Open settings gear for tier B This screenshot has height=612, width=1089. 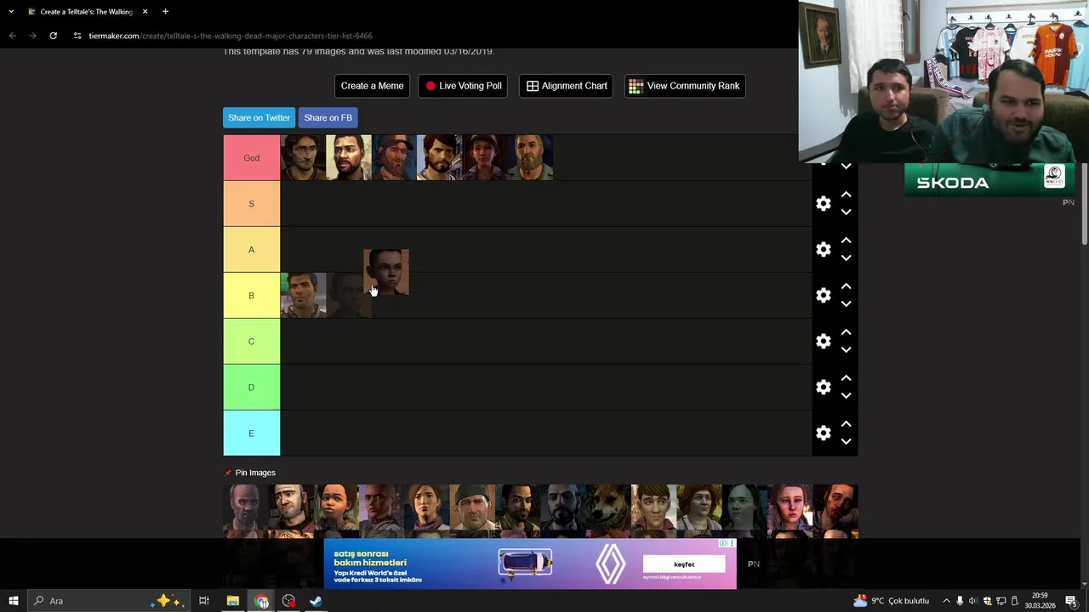823,296
